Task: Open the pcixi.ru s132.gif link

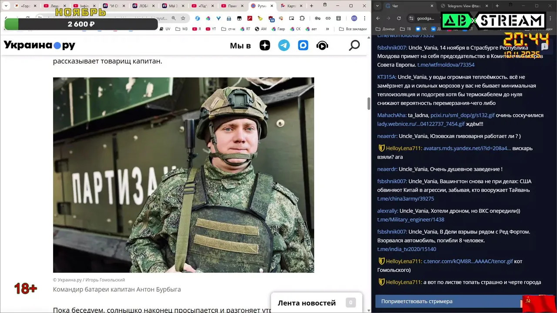Action: [x=463, y=115]
